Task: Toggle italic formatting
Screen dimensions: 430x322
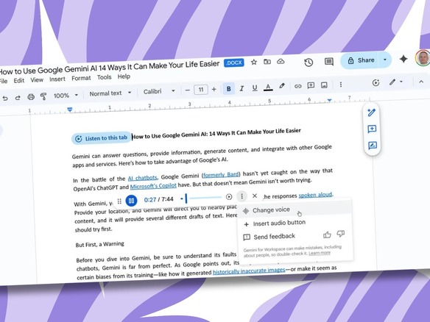Action: point(242,88)
